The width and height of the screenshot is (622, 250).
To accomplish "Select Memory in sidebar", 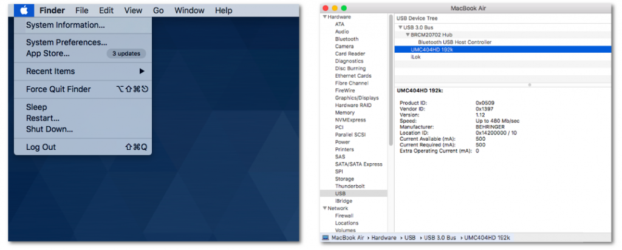I will click(x=345, y=112).
